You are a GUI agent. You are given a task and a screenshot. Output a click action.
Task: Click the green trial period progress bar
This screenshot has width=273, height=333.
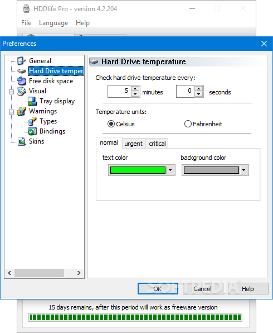point(135,317)
